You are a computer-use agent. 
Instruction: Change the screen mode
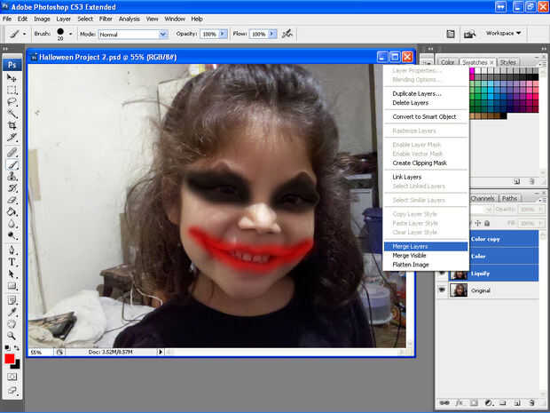coord(12,390)
